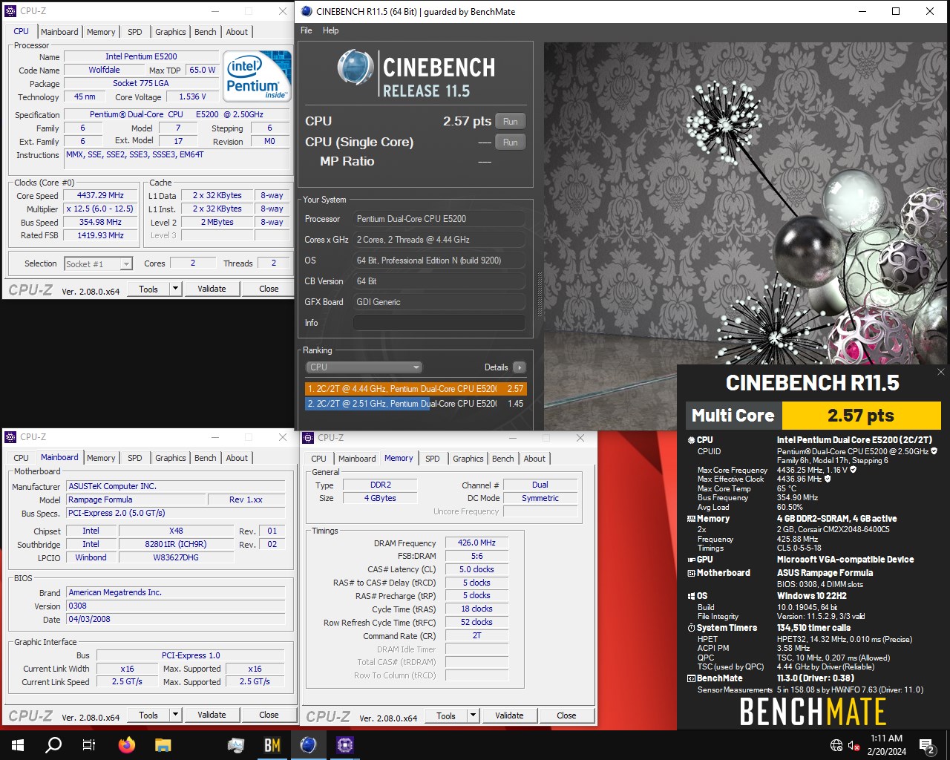Select Mainboard tab in Memory CPU-Z window

pyautogui.click(x=357, y=459)
